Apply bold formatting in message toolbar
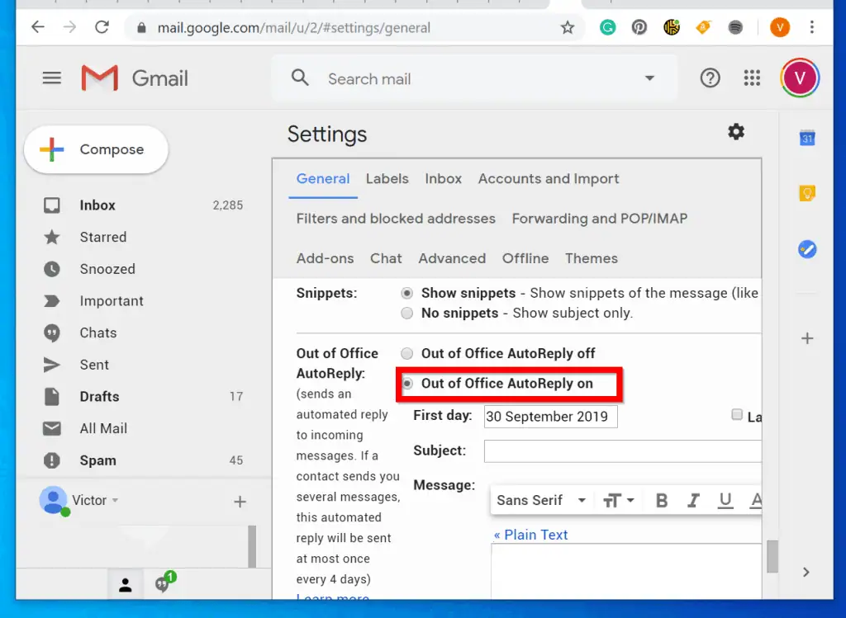846x618 pixels. pos(661,500)
